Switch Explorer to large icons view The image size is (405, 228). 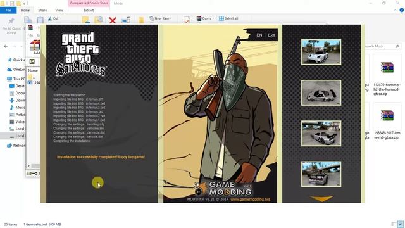coord(401,224)
